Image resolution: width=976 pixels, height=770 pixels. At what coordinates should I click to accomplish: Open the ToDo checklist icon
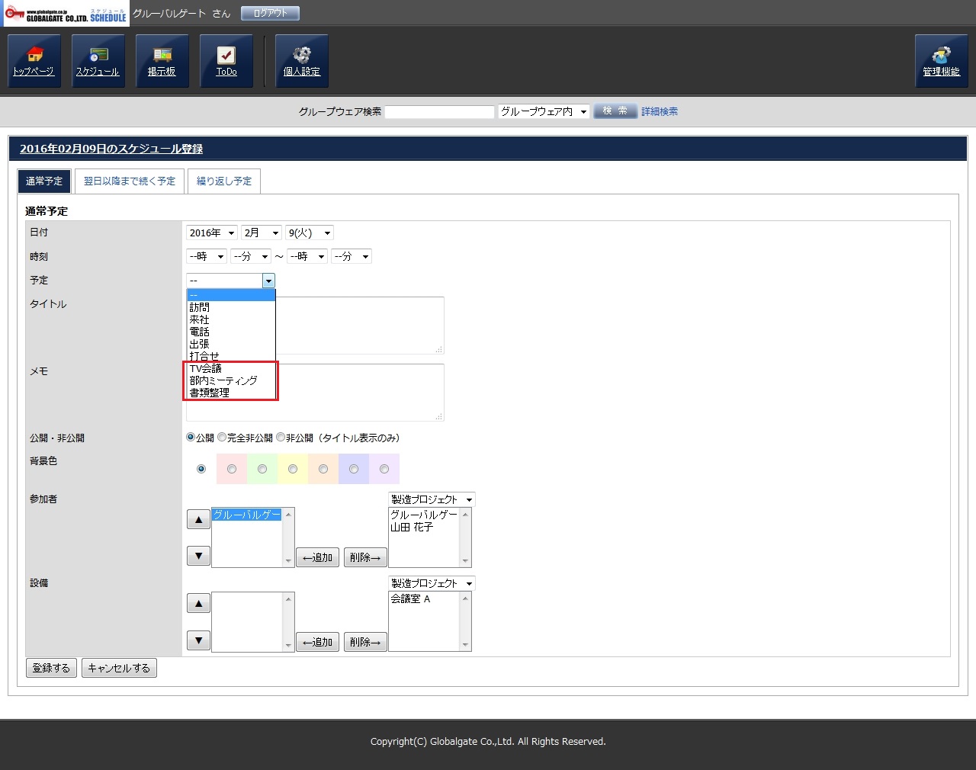[x=226, y=61]
